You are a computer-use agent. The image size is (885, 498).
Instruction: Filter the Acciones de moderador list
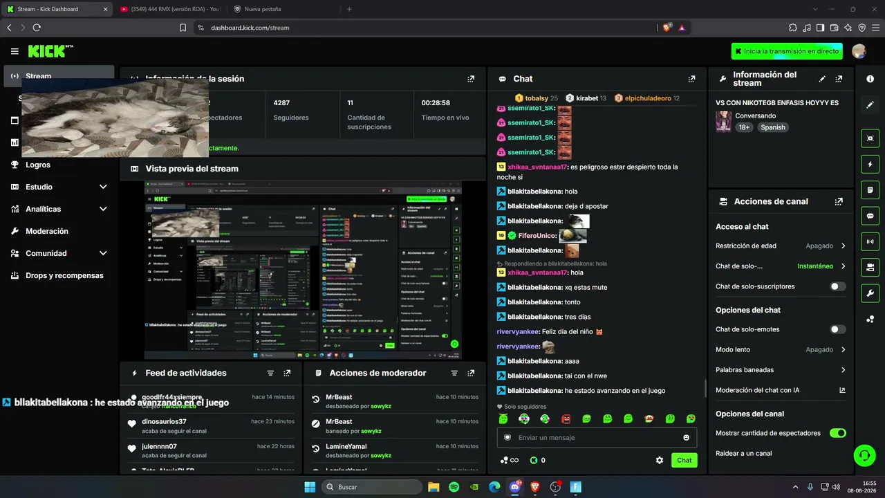click(454, 373)
